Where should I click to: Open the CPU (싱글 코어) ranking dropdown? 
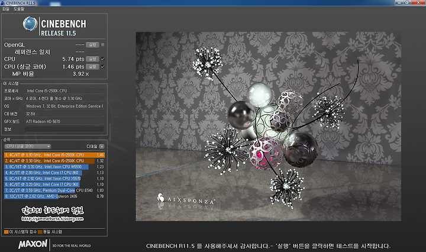pyautogui.click(x=27, y=146)
